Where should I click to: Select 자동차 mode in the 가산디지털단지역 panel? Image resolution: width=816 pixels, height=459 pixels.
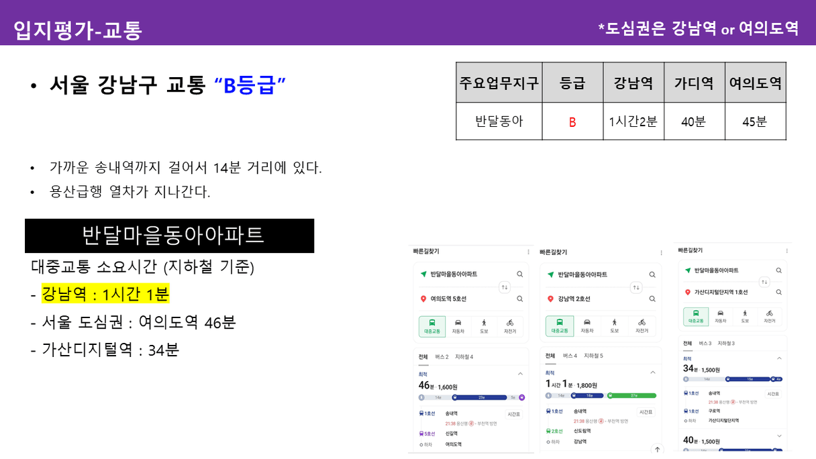[720, 317]
